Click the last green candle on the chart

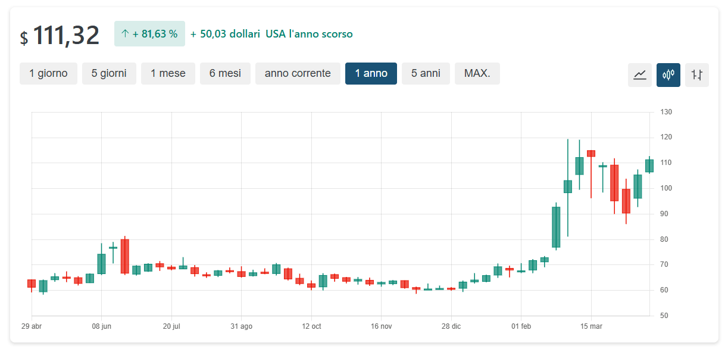[649, 166]
